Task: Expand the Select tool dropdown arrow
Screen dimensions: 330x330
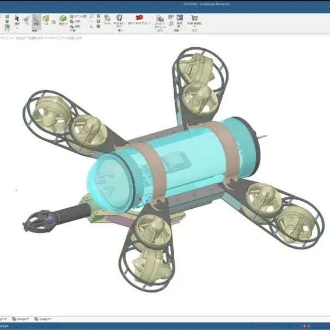Action: pyautogui.click(x=17, y=28)
